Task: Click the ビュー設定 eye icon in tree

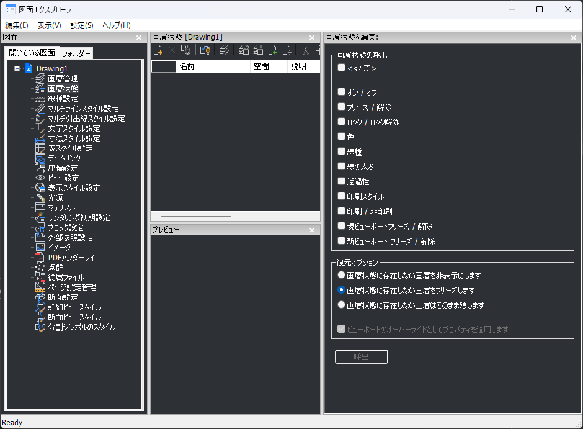Action: pos(40,178)
